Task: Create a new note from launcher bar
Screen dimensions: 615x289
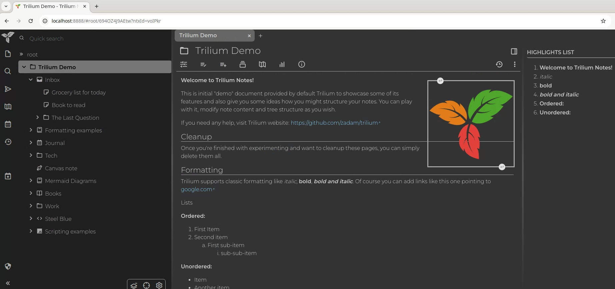Action: (x=8, y=54)
